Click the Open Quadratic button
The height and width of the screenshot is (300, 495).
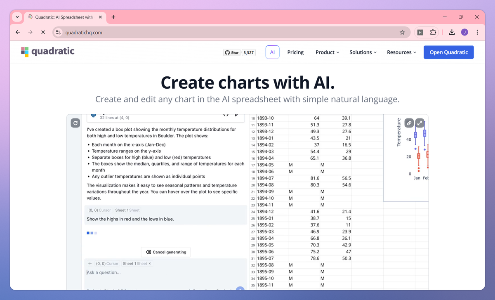(x=449, y=52)
